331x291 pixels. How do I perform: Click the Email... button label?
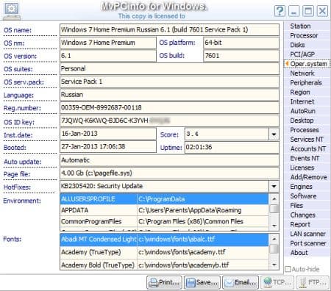[245, 282]
